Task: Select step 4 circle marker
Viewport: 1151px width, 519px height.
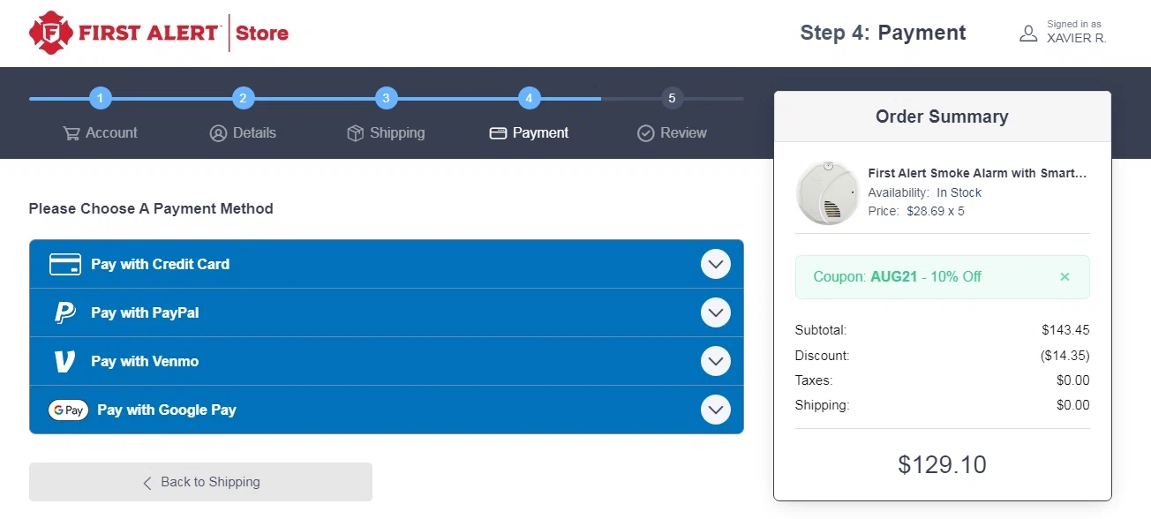Action: (529, 98)
